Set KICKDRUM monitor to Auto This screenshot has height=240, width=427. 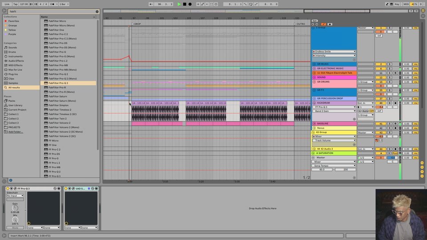click(x=365, y=111)
